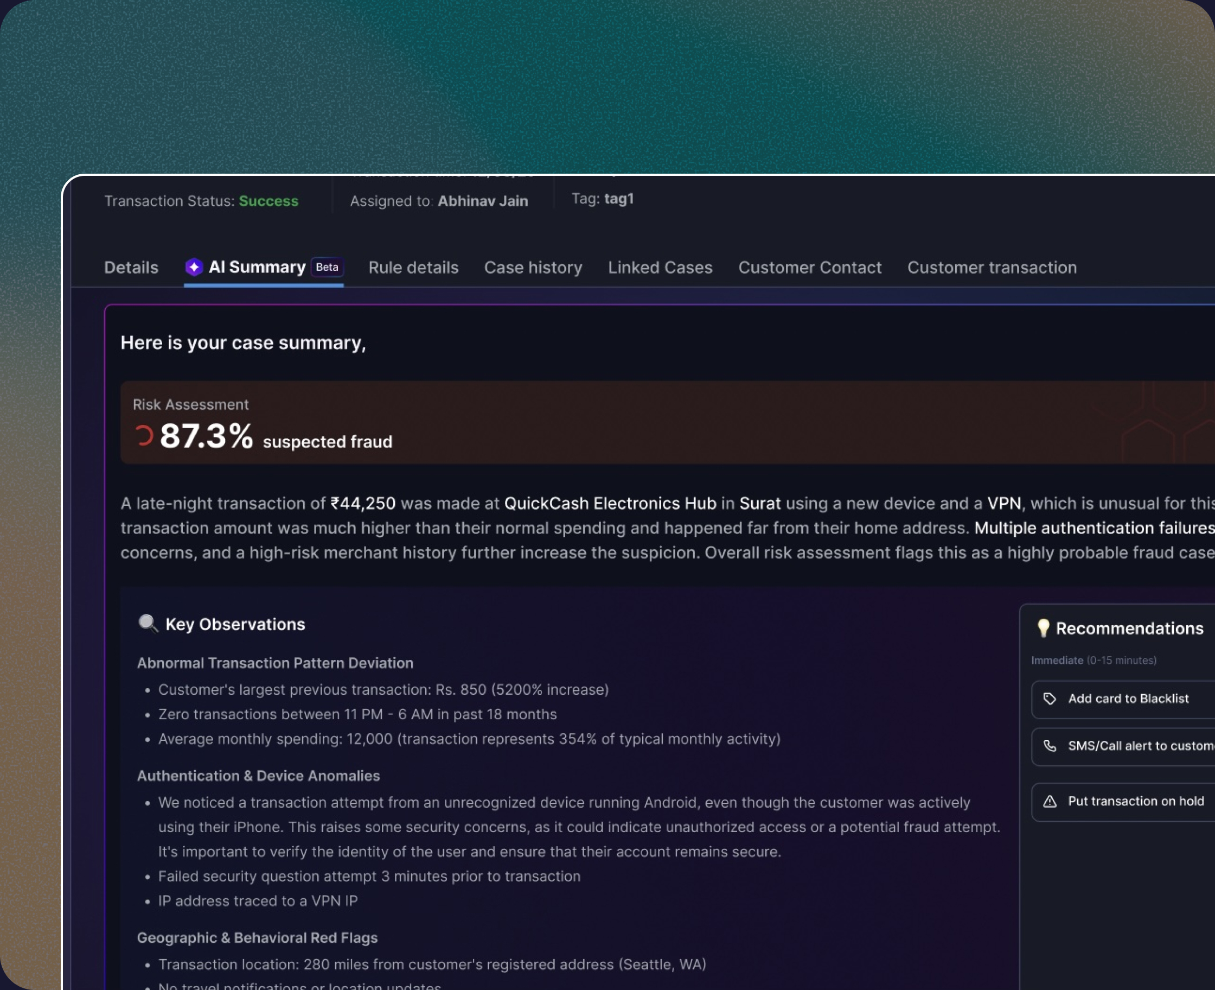Click the assignee name Abhinav Jain

(x=483, y=201)
